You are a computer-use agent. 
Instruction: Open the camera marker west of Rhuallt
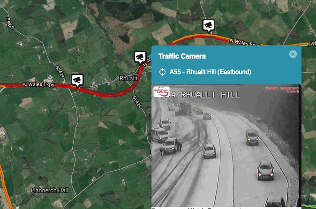pos(77,80)
